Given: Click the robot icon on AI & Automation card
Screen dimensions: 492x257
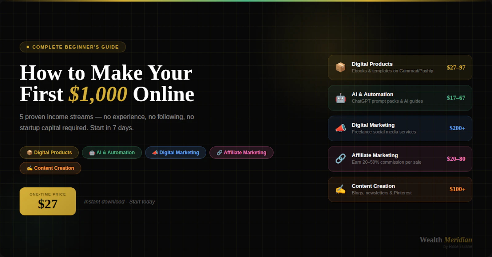Looking at the screenshot, I should pos(340,98).
